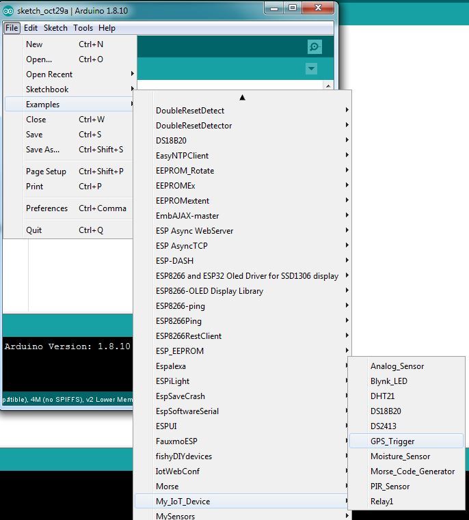Image resolution: width=469 pixels, height=520 pixels.
Task: Choose Save As... entry
Action: coord(68,149)
